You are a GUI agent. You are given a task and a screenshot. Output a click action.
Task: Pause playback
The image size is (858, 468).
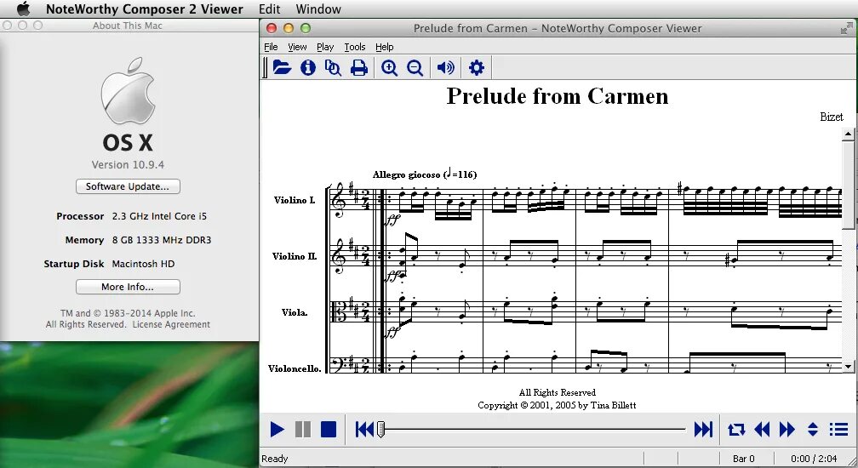click(x=303, y=429)
